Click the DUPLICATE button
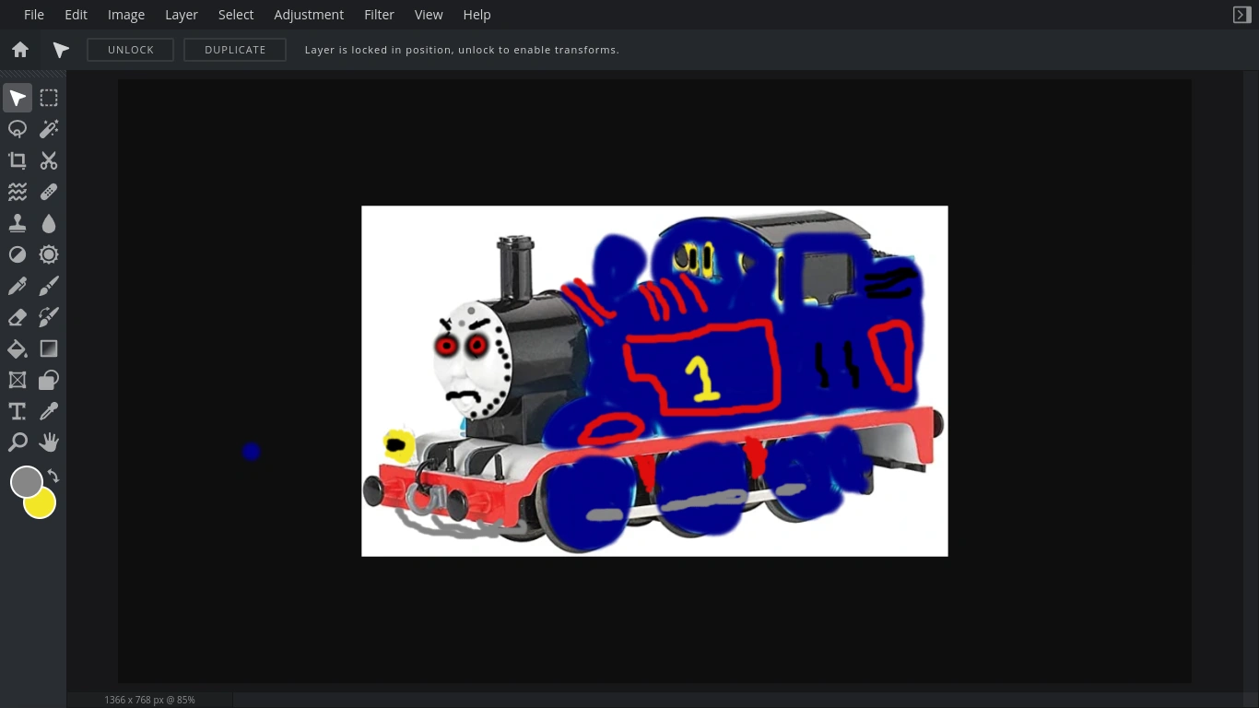 [x=235, y=50]
